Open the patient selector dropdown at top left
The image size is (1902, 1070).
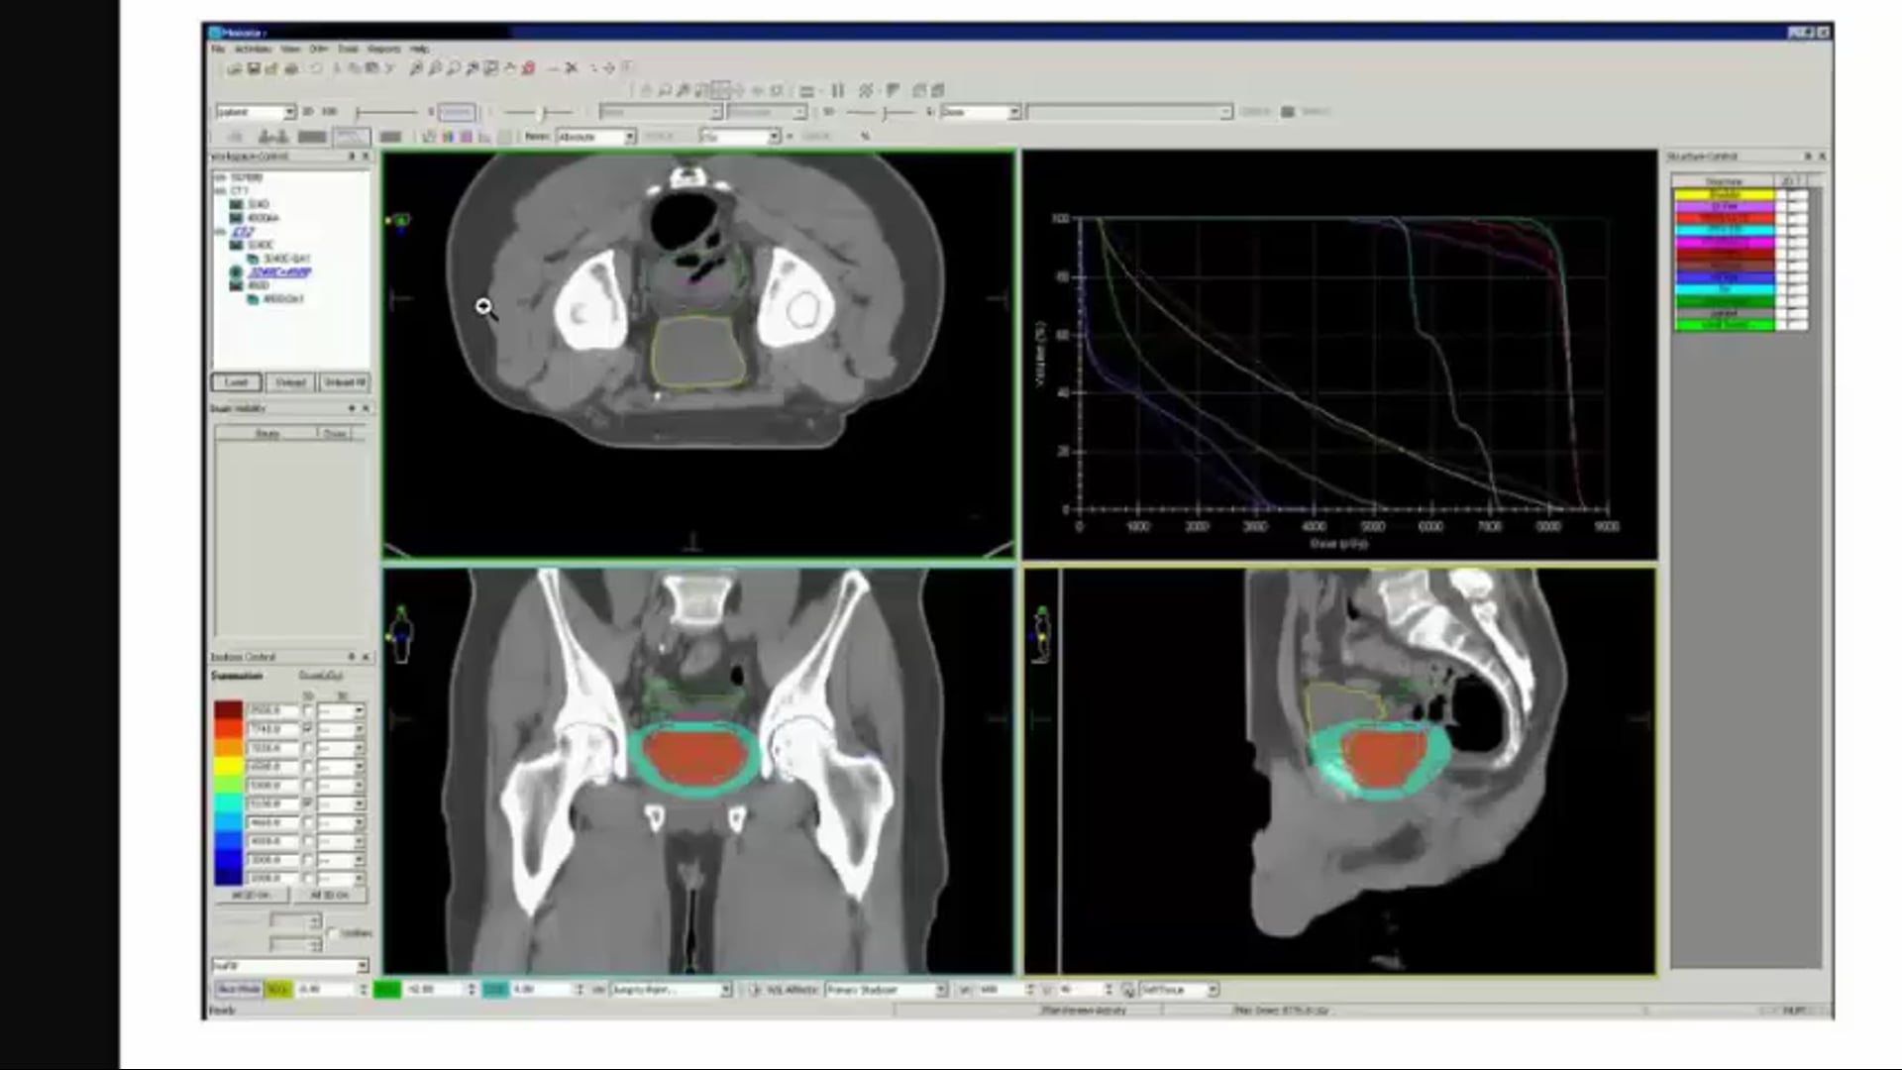[289, 111]
